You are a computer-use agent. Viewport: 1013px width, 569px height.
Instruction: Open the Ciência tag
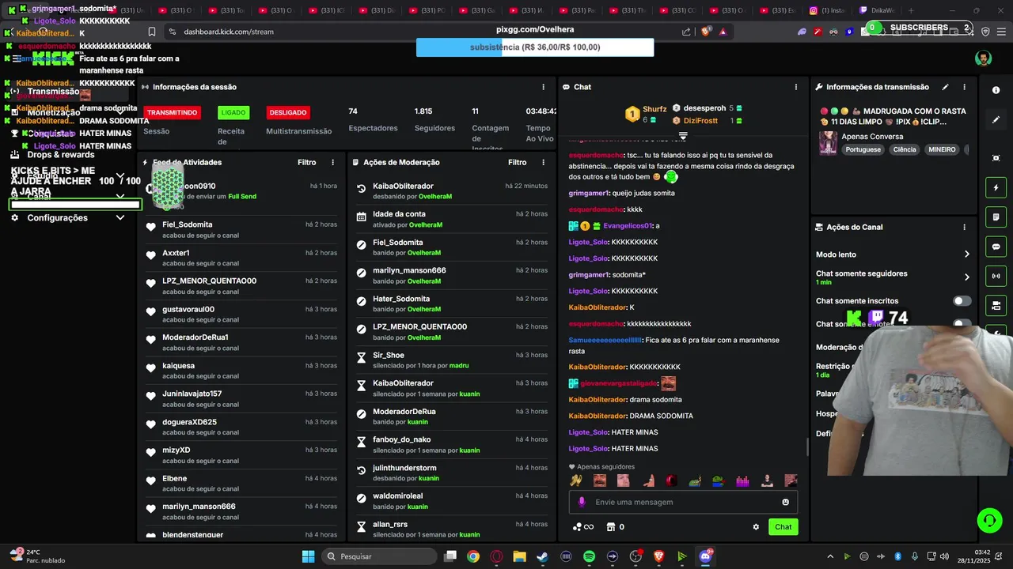point(905,149)
